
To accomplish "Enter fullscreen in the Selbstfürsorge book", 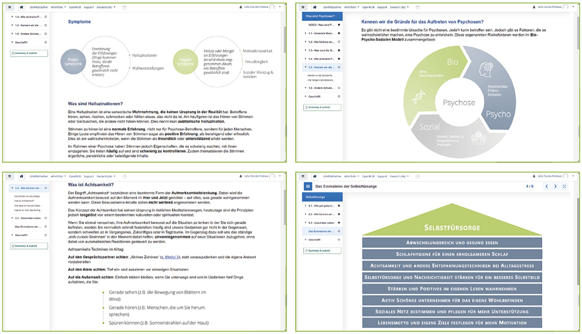I will 565,186.
